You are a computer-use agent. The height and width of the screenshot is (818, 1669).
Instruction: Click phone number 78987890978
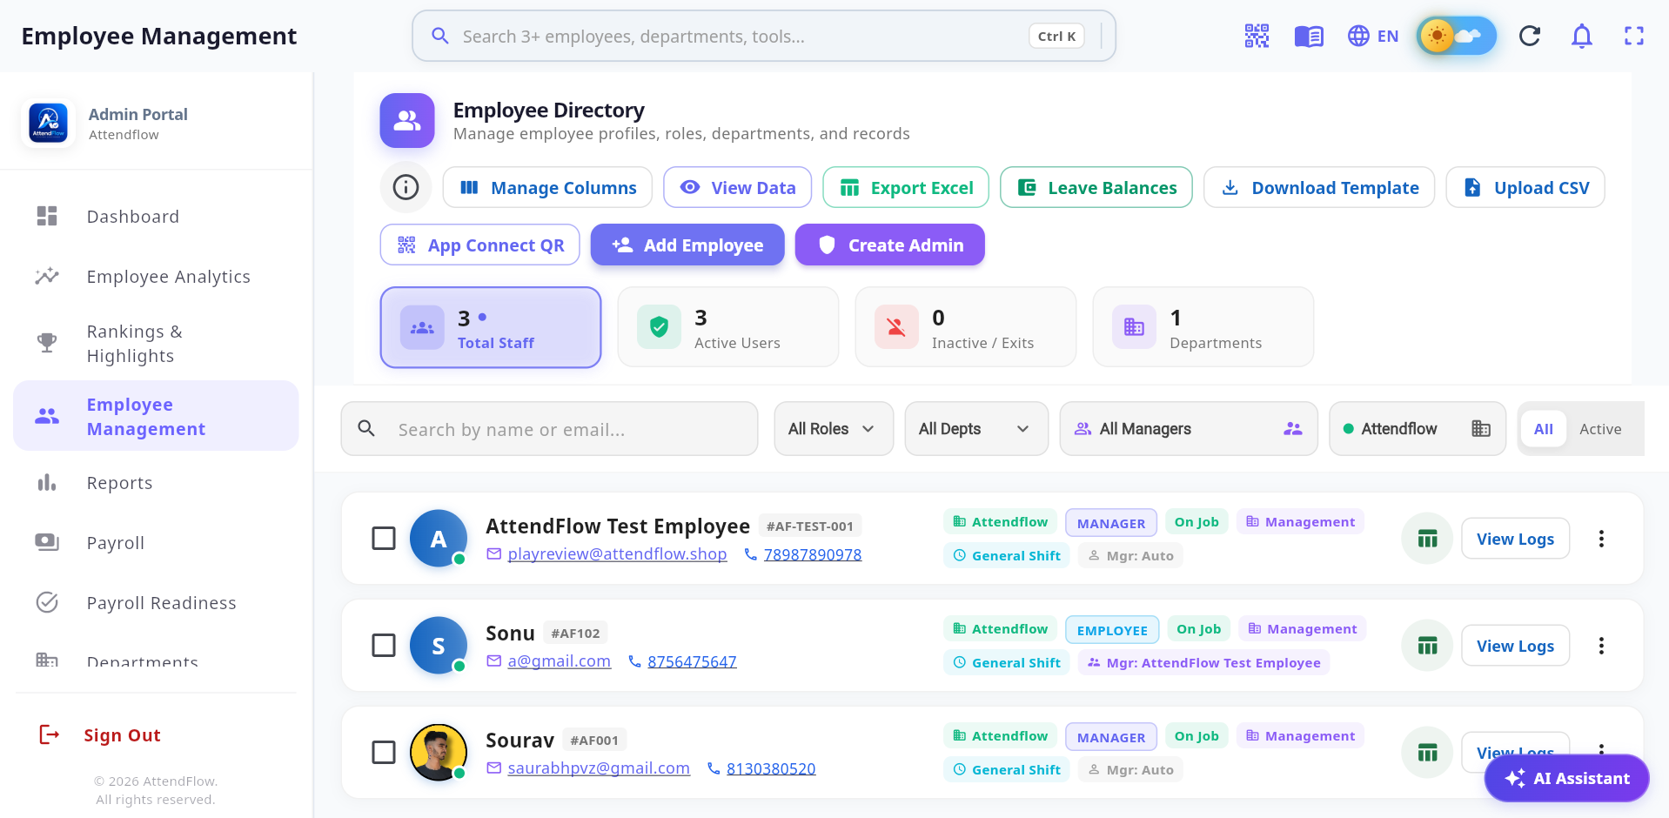(x=813, y=554)
